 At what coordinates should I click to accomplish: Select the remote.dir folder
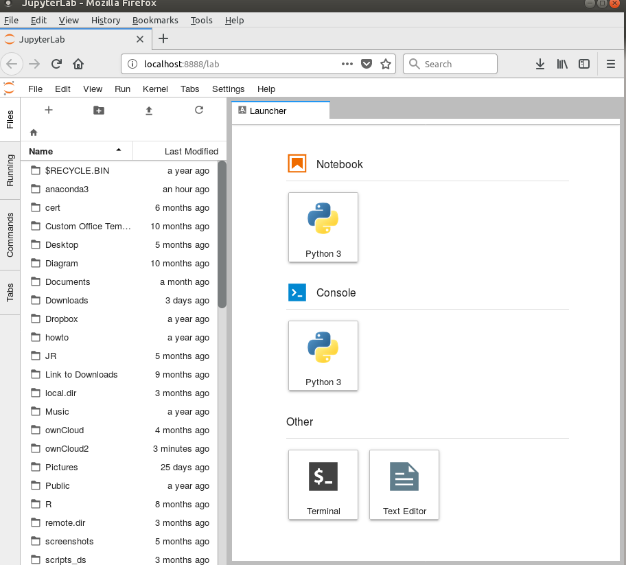pyautogui.click(x=119, y=522)
